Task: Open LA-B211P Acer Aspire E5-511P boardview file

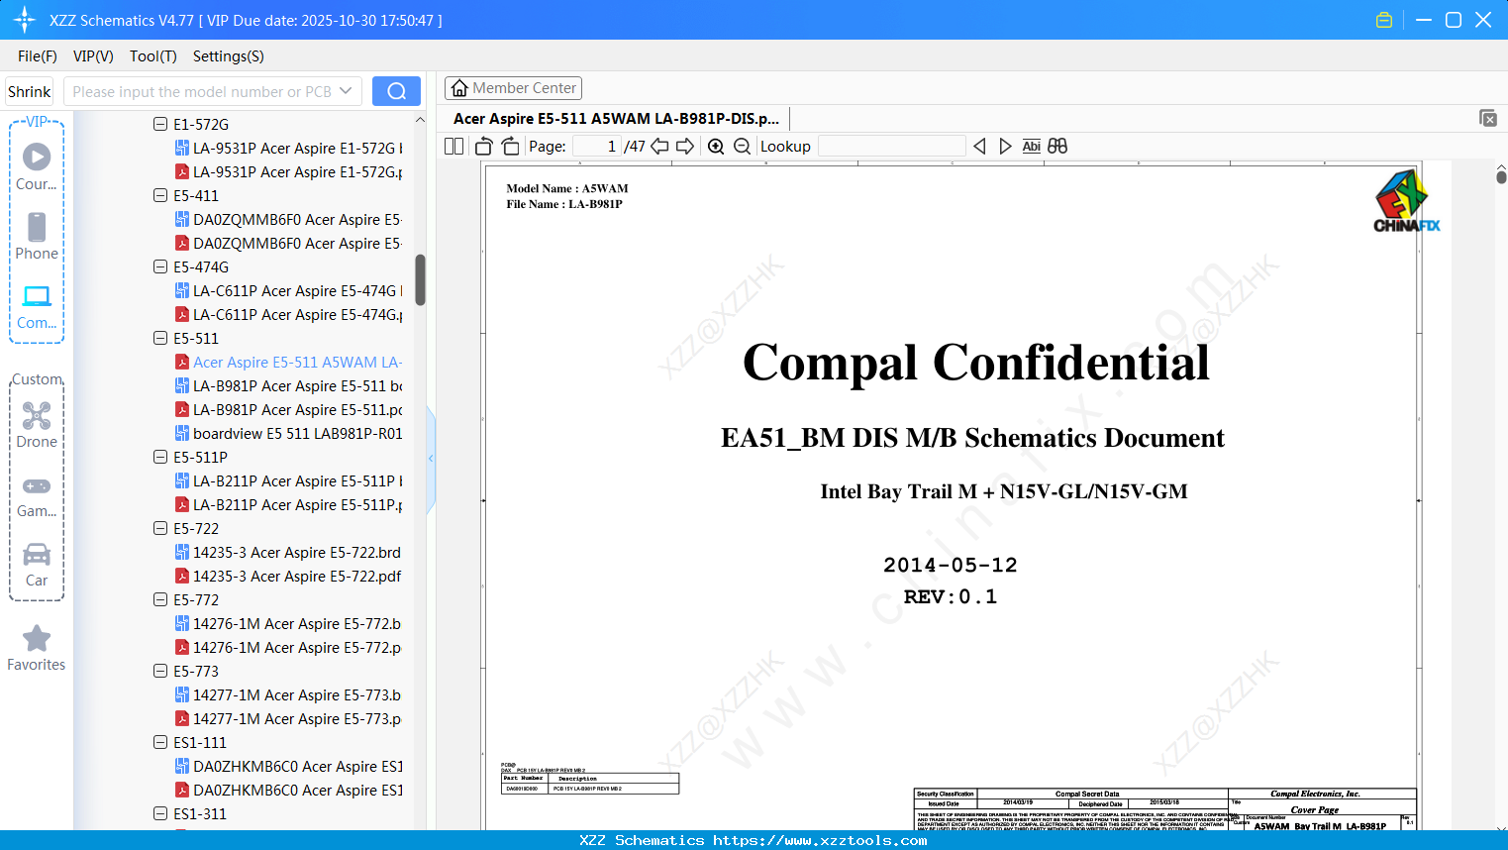Action: (288, 480)
